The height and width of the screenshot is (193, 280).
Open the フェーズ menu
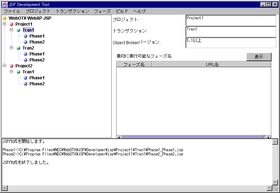(102, 11)
